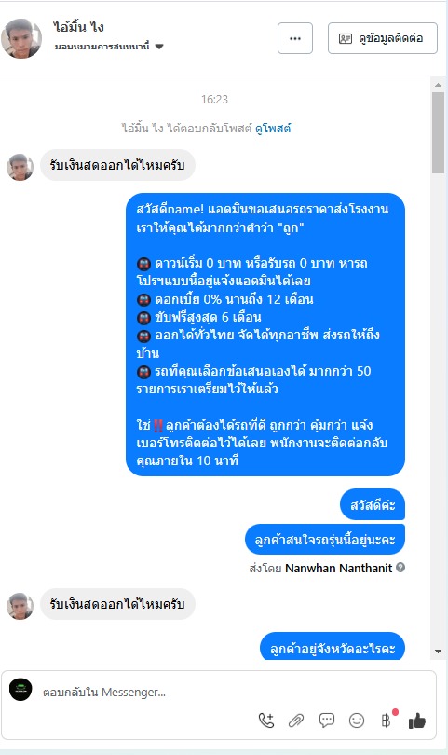
Task: Click the customer's header profile picture
Action: pos(21,38)
